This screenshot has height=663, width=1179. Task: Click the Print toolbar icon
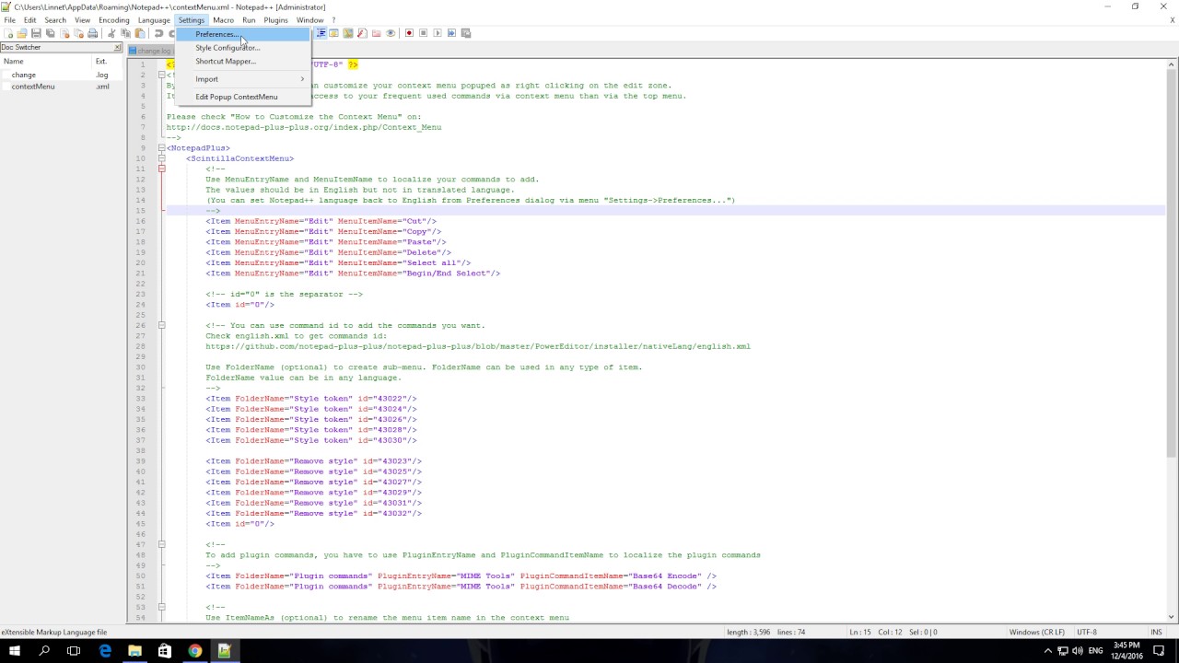(x=92, y=33)
